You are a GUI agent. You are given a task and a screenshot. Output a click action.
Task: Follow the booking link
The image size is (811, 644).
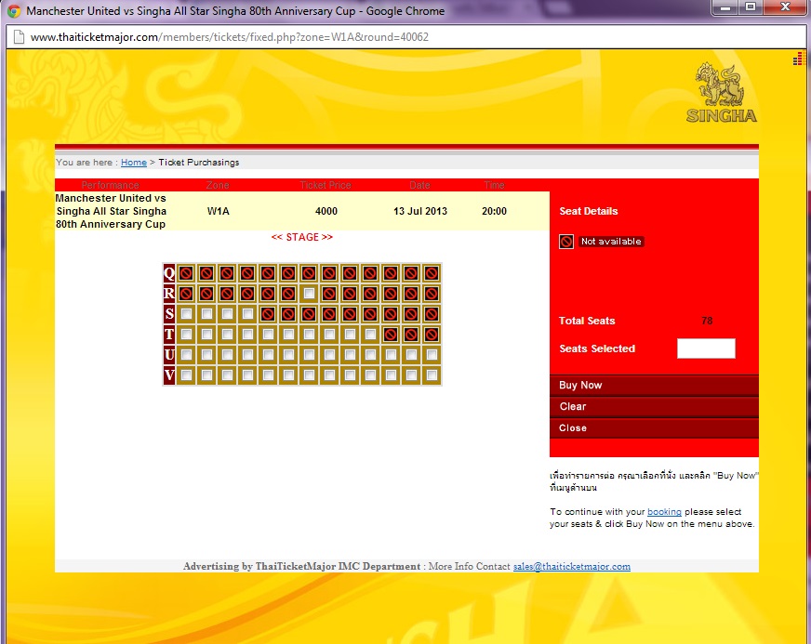point(664,512)
